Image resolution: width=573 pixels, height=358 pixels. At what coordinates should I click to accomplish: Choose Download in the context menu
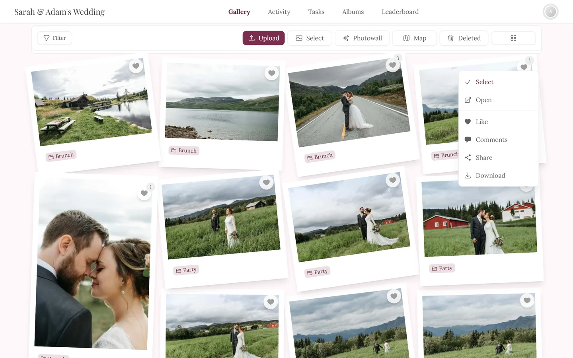click(499, 175)
